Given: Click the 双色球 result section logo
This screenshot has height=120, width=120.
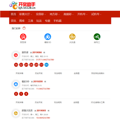Looking at the screenshot, I should pos(16,55).
